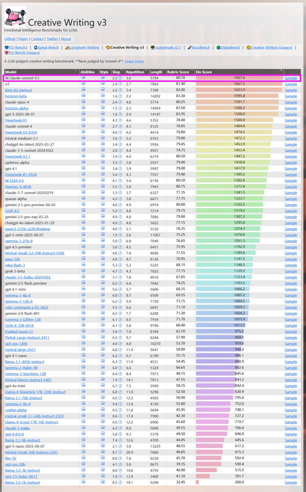This screenshot has height=492, width=306.
Task: Switch to DiploBench tab
Action: (228, 48)
